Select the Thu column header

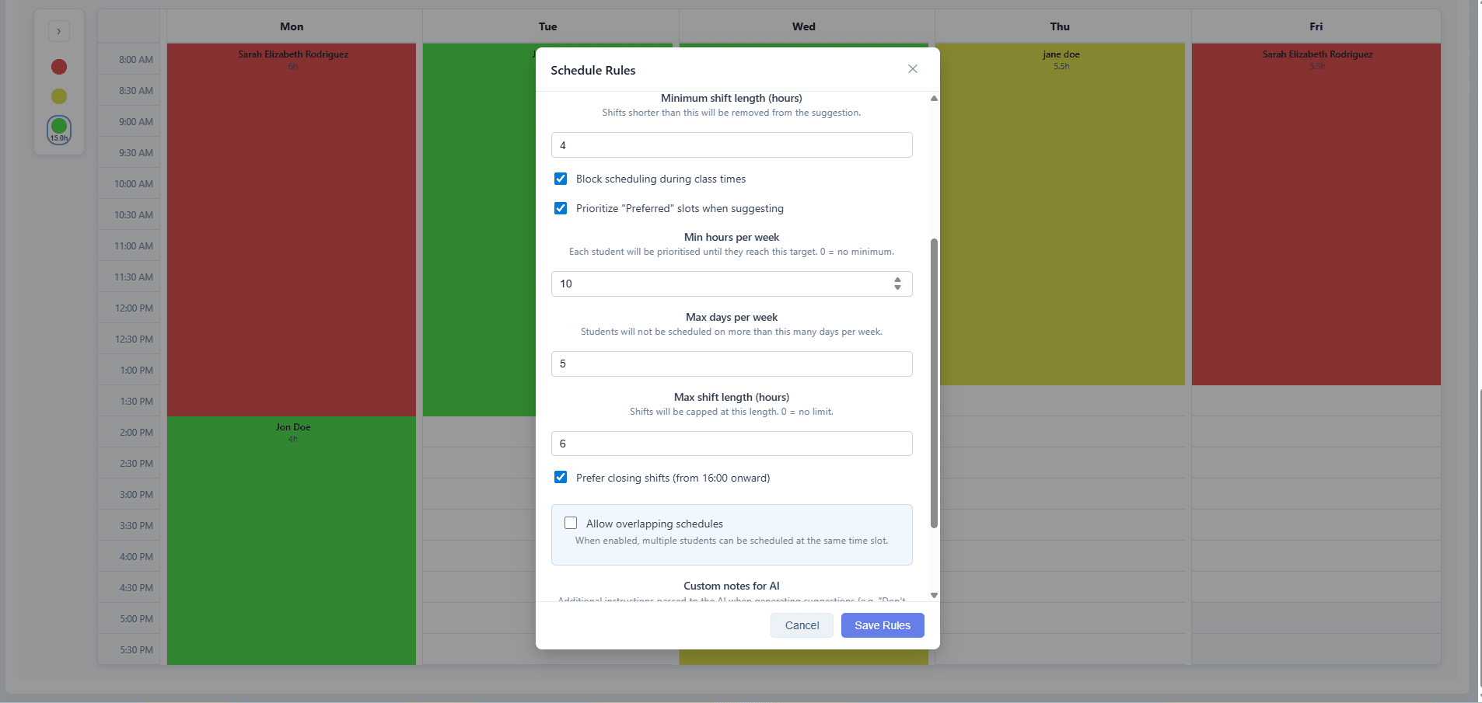click(1060, 26)
